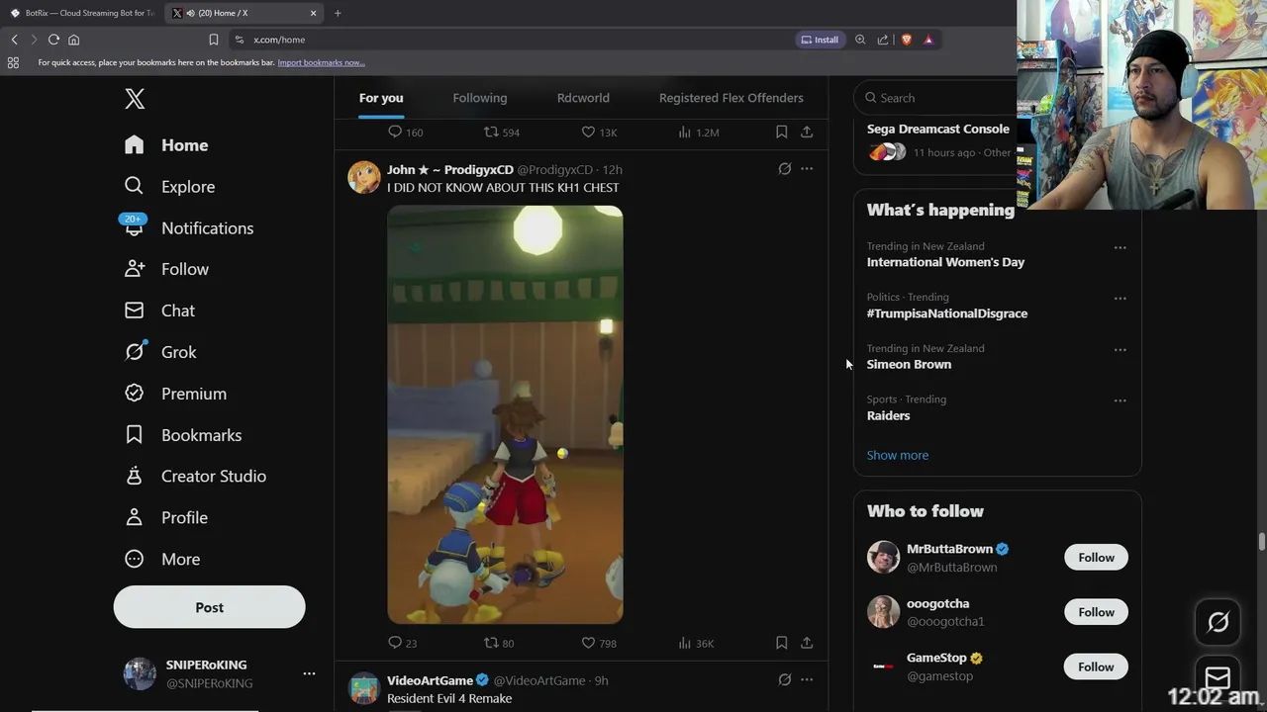This screenshot has width=1267, height=712.
Task: Open Trending topic International Women's Day
Action: [945, 262]
